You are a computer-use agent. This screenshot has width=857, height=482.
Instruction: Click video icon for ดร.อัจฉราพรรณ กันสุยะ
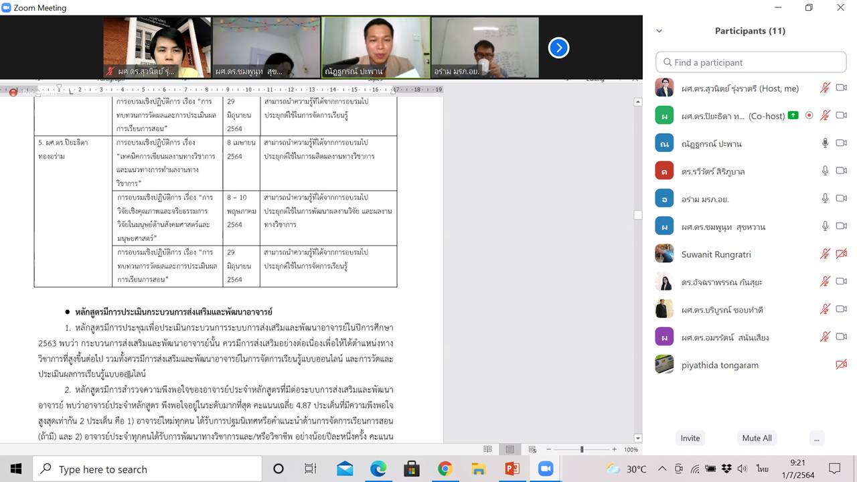tap(842, 281)
